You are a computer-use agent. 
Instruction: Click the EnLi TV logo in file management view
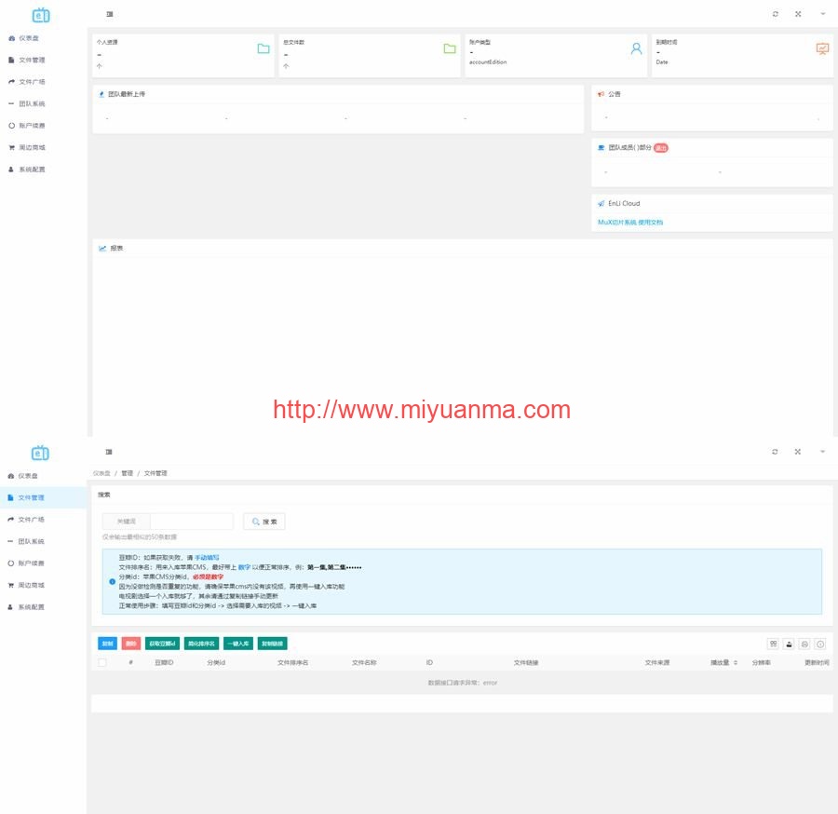click(40, 454)
